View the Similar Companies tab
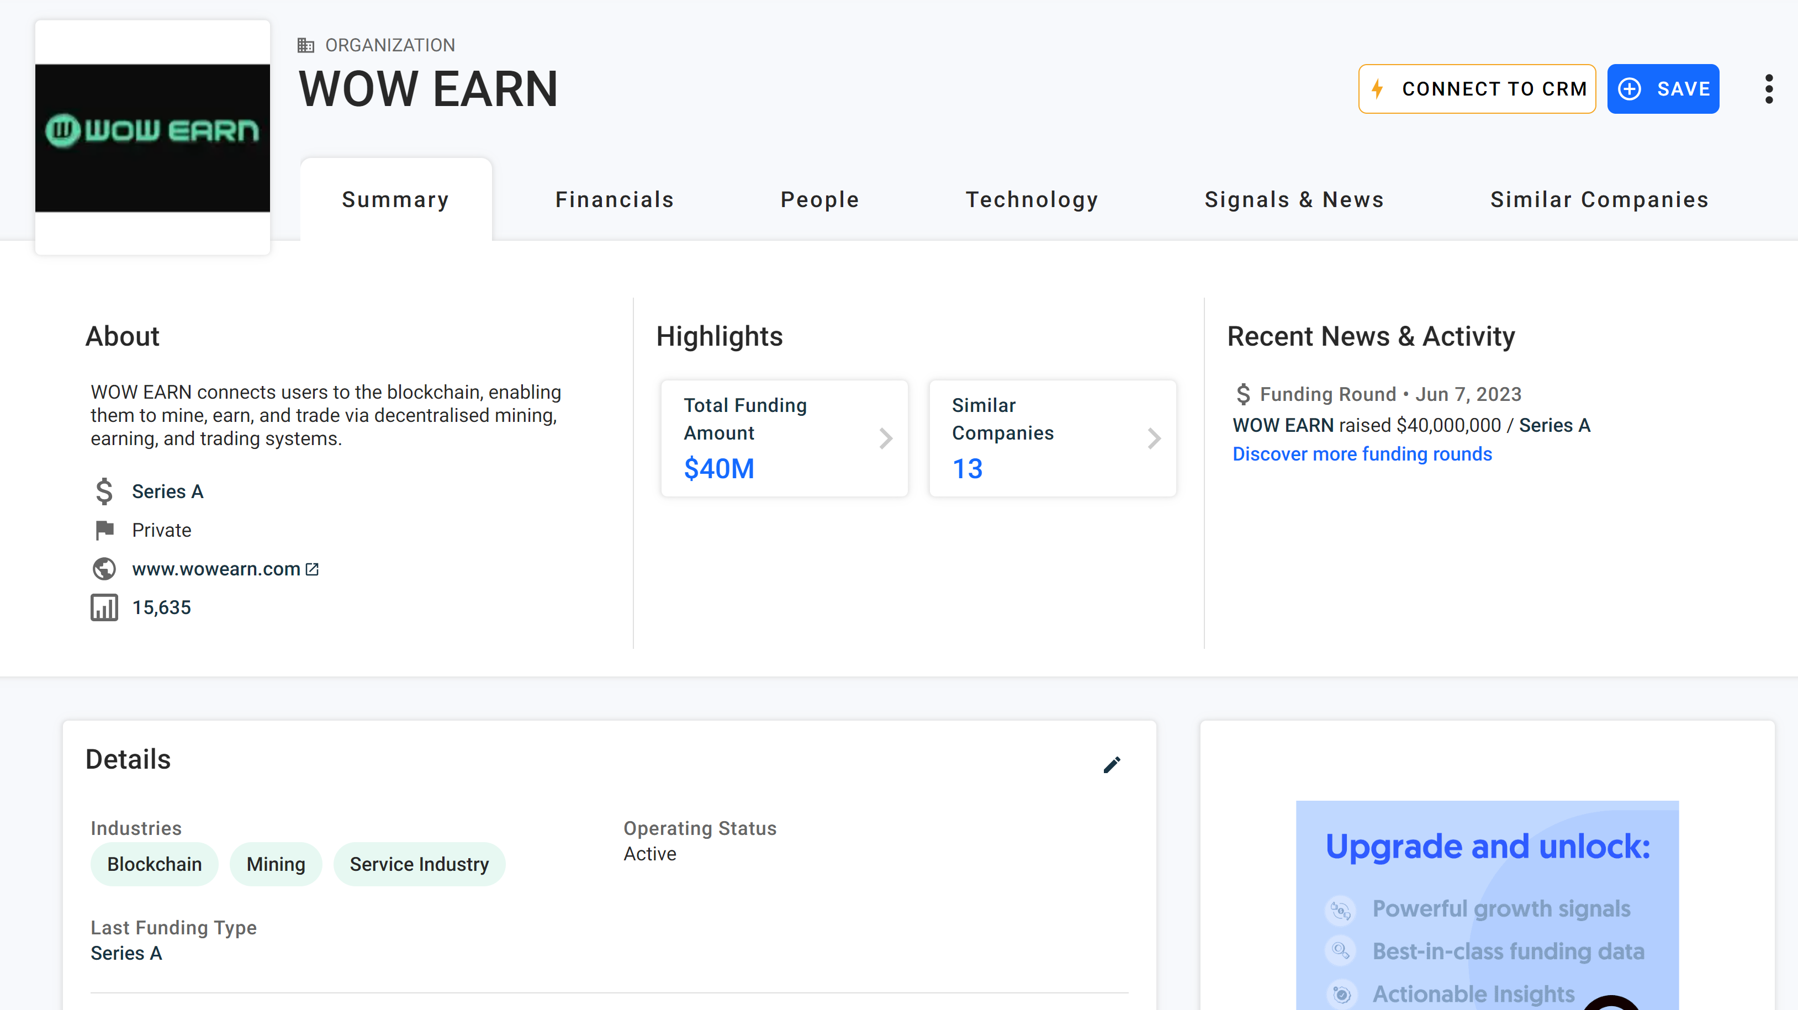1798x1010 pixels. point(1599,200)
